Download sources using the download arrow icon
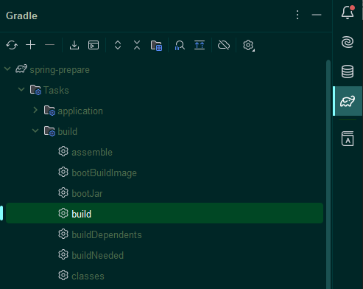 pyautogui.click(x=74, y=45)
